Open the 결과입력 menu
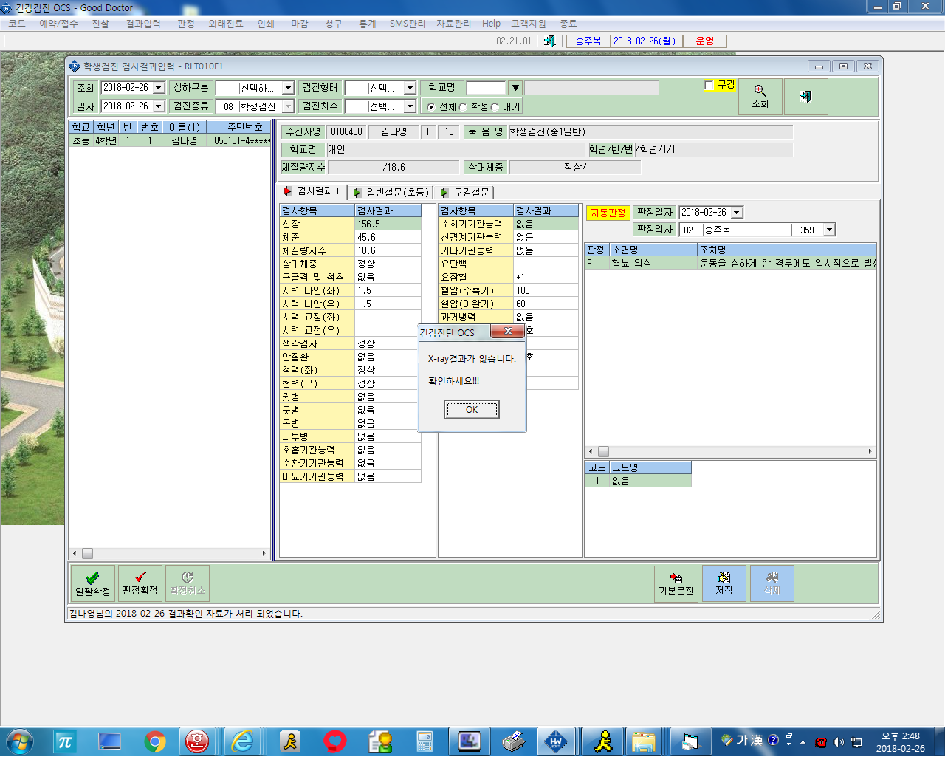The width and height of the screenshot is (945, 768). pyautogui.click(x=143, y=24)
